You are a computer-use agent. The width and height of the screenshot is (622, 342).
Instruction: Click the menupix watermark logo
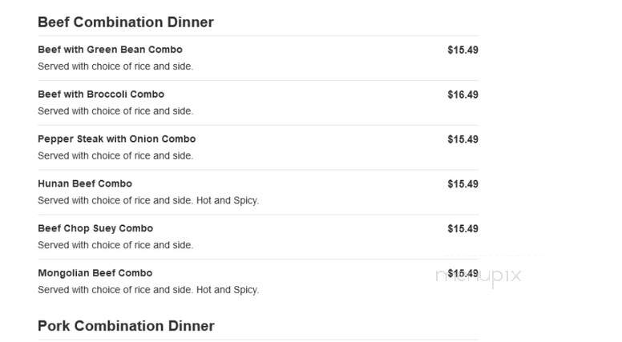click(x=478, y=276)
